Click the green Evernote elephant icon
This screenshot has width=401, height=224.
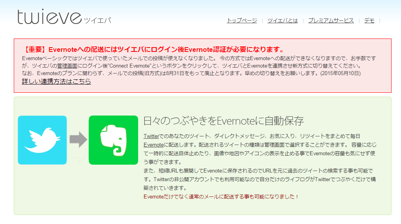pos(113,140)
